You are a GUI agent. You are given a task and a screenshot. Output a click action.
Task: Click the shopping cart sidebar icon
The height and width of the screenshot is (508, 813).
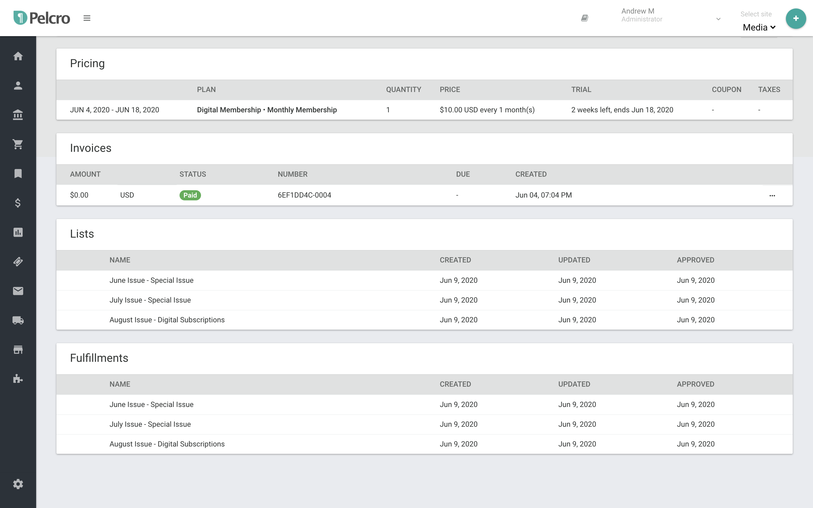pyautogui.click(x=18, y=144)
